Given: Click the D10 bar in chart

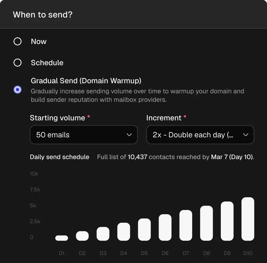Looking at the screenshot, I should [x=248, y=219].
